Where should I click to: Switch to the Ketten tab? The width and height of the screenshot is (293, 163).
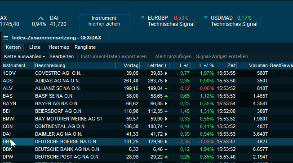pos(13,47)
